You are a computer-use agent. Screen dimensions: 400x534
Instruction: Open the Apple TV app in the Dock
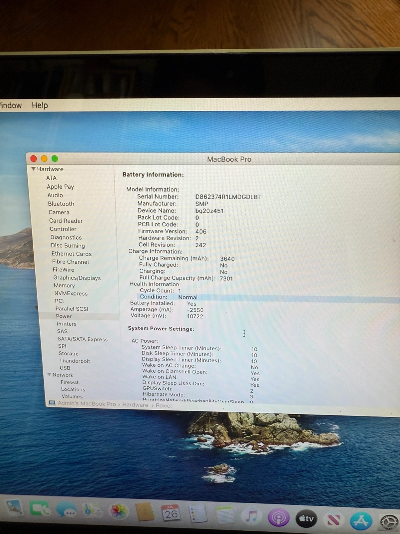pyautogui.click(x=306, y=518)
